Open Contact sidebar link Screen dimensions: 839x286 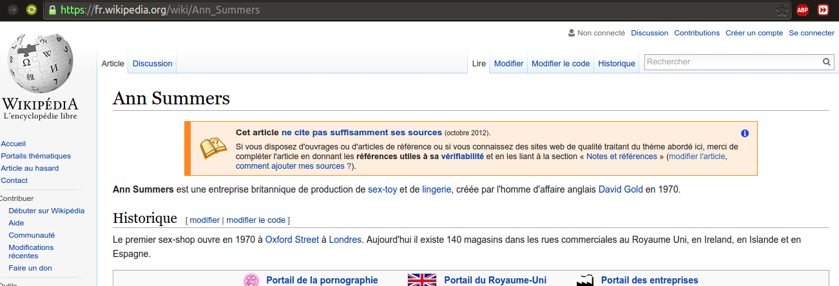14,180
